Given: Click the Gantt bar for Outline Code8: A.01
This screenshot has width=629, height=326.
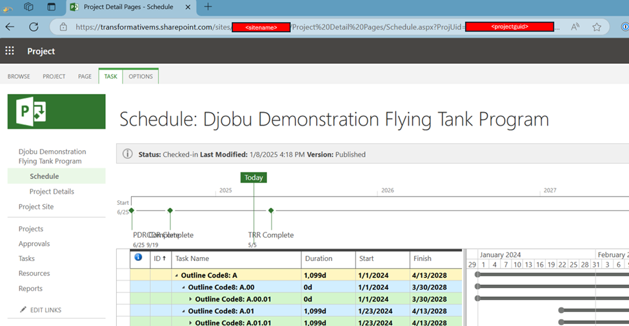Looking at the screenshot, I should (594, 310).
